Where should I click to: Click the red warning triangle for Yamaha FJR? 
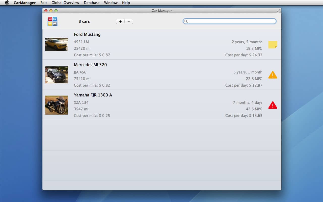point(273,105)
